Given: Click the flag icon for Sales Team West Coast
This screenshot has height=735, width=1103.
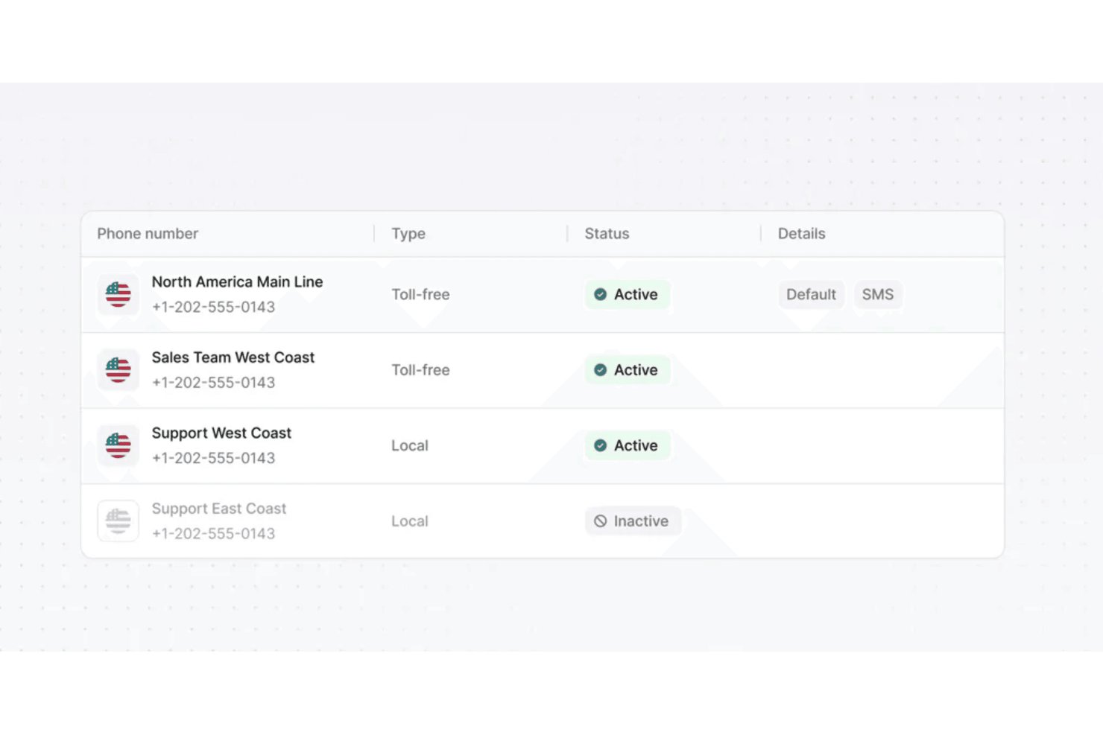Looking at the screenshot, I should (118, 370).
